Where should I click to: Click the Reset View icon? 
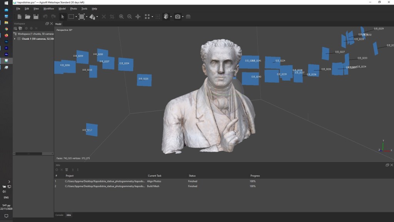[x=138, y=17]
